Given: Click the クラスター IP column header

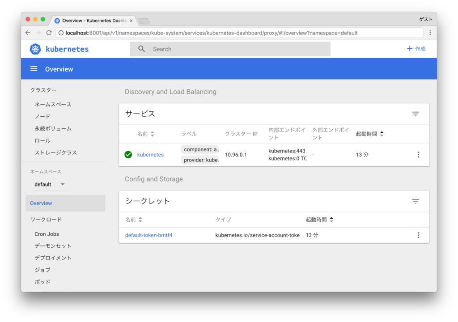Looking at the screenshot, I should [x=241, y=134].
